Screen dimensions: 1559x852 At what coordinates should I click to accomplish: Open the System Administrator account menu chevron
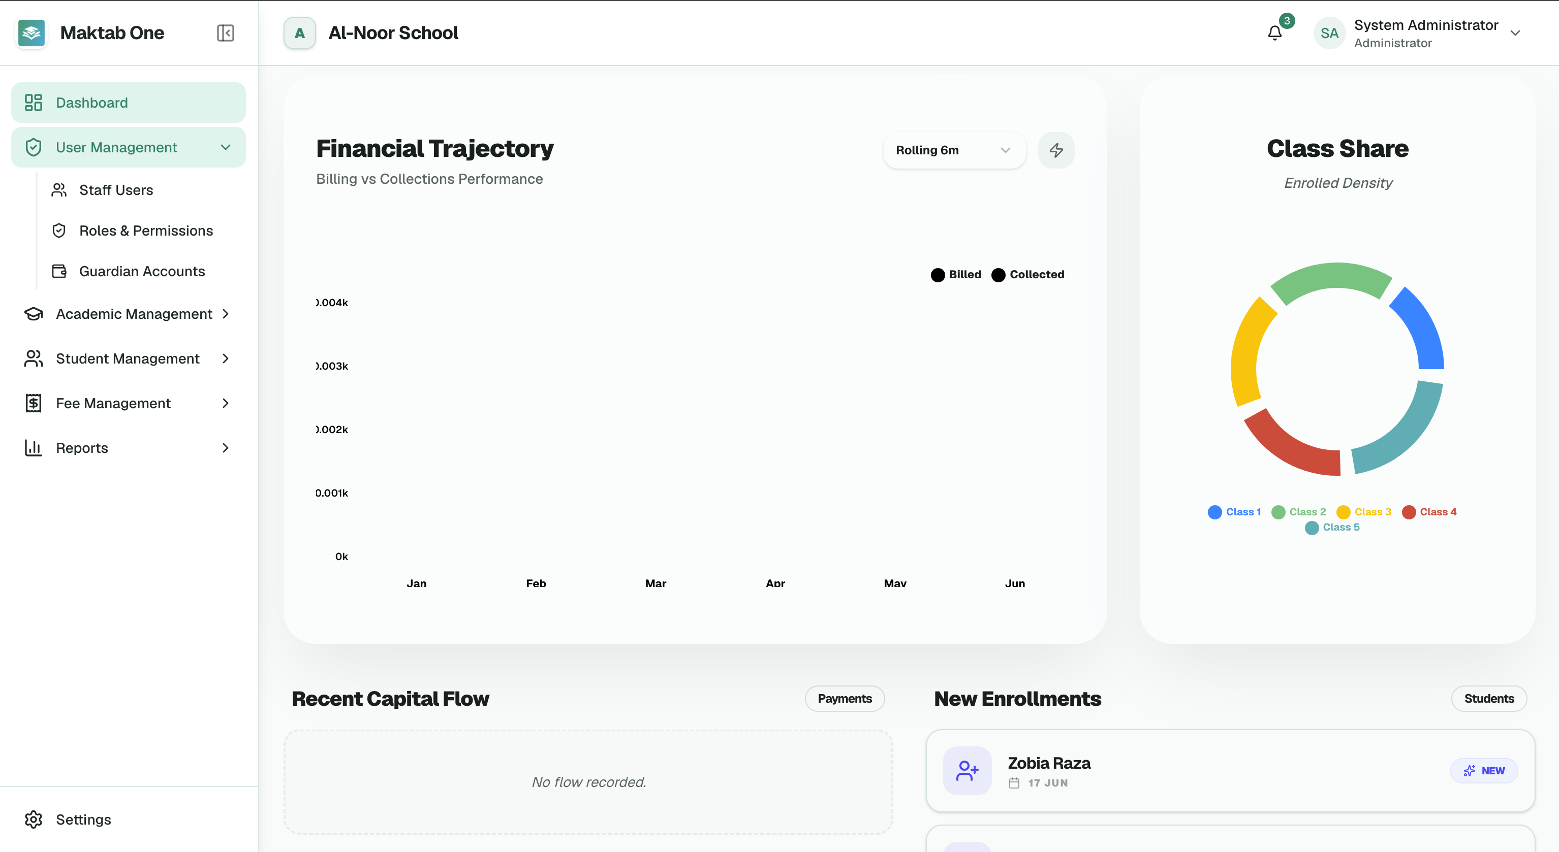[x=1515, y=32]
